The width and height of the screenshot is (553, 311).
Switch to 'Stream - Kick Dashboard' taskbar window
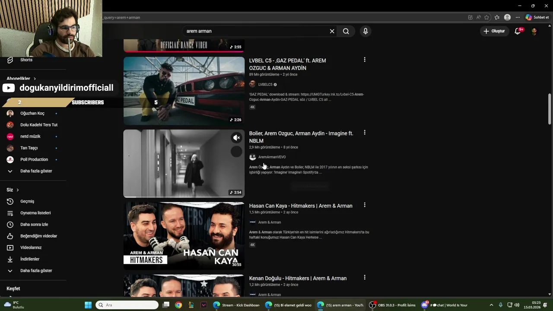point(236,305)
